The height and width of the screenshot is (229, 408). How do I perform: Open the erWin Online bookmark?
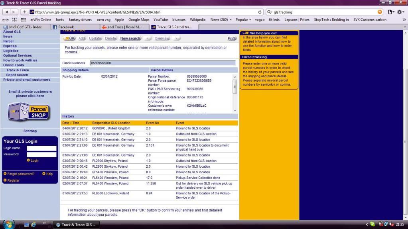pos(41,20)
